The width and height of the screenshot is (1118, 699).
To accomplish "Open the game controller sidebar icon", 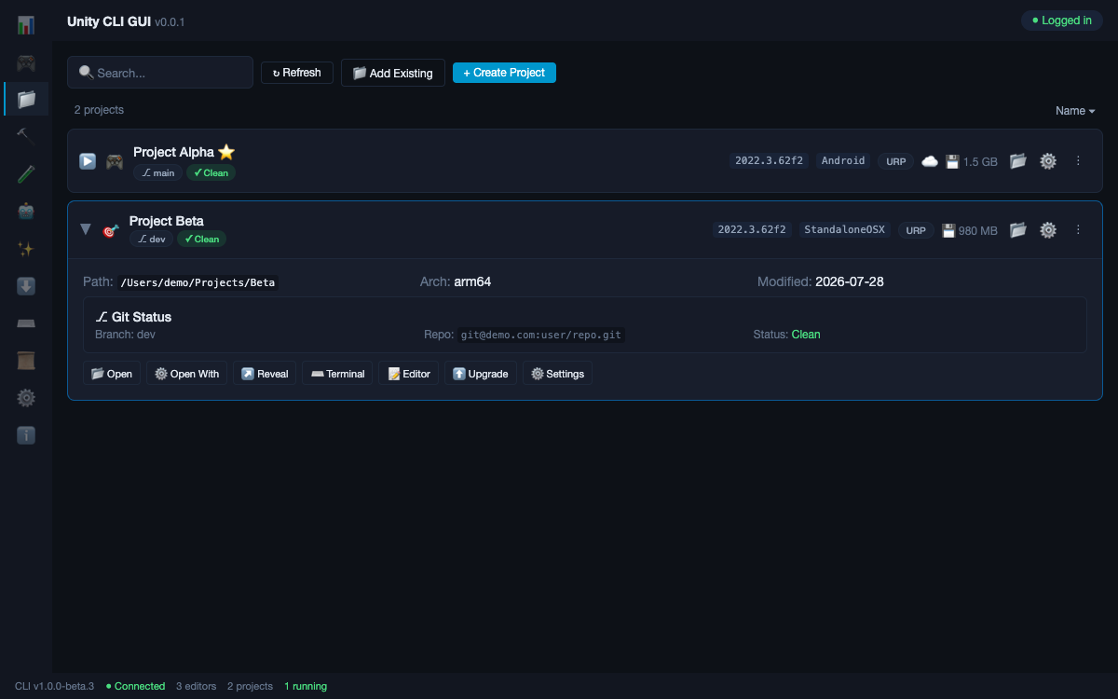I will click(26, 62).
